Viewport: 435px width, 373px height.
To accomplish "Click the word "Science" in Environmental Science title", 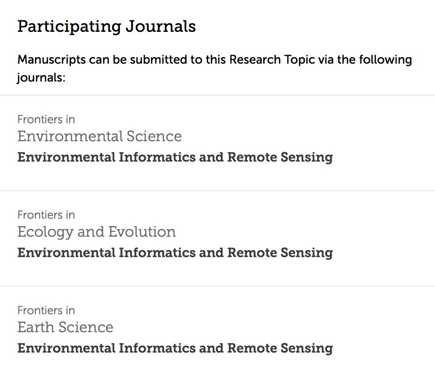I will [154, 136].
